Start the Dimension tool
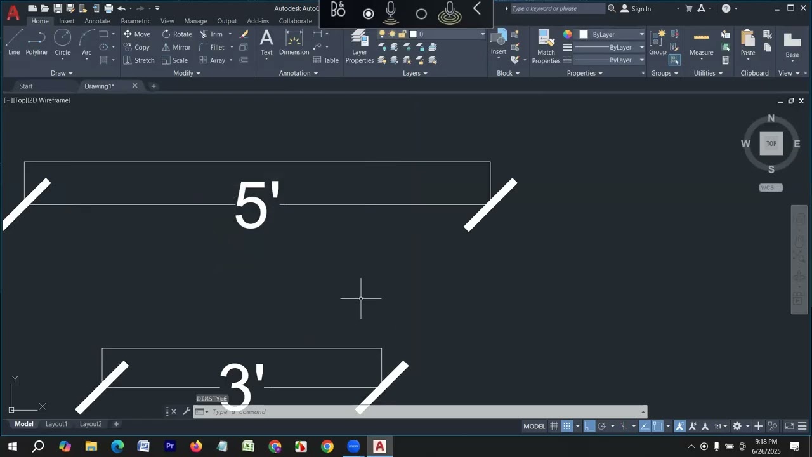 (294, 42)
